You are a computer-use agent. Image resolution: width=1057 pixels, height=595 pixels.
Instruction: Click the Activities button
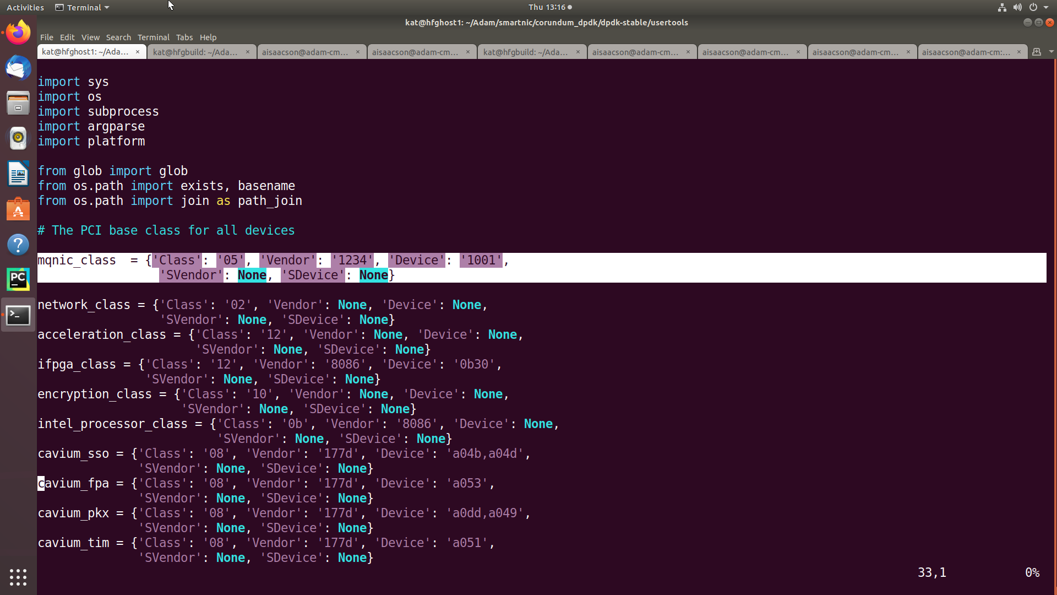(x=25, y=7)
